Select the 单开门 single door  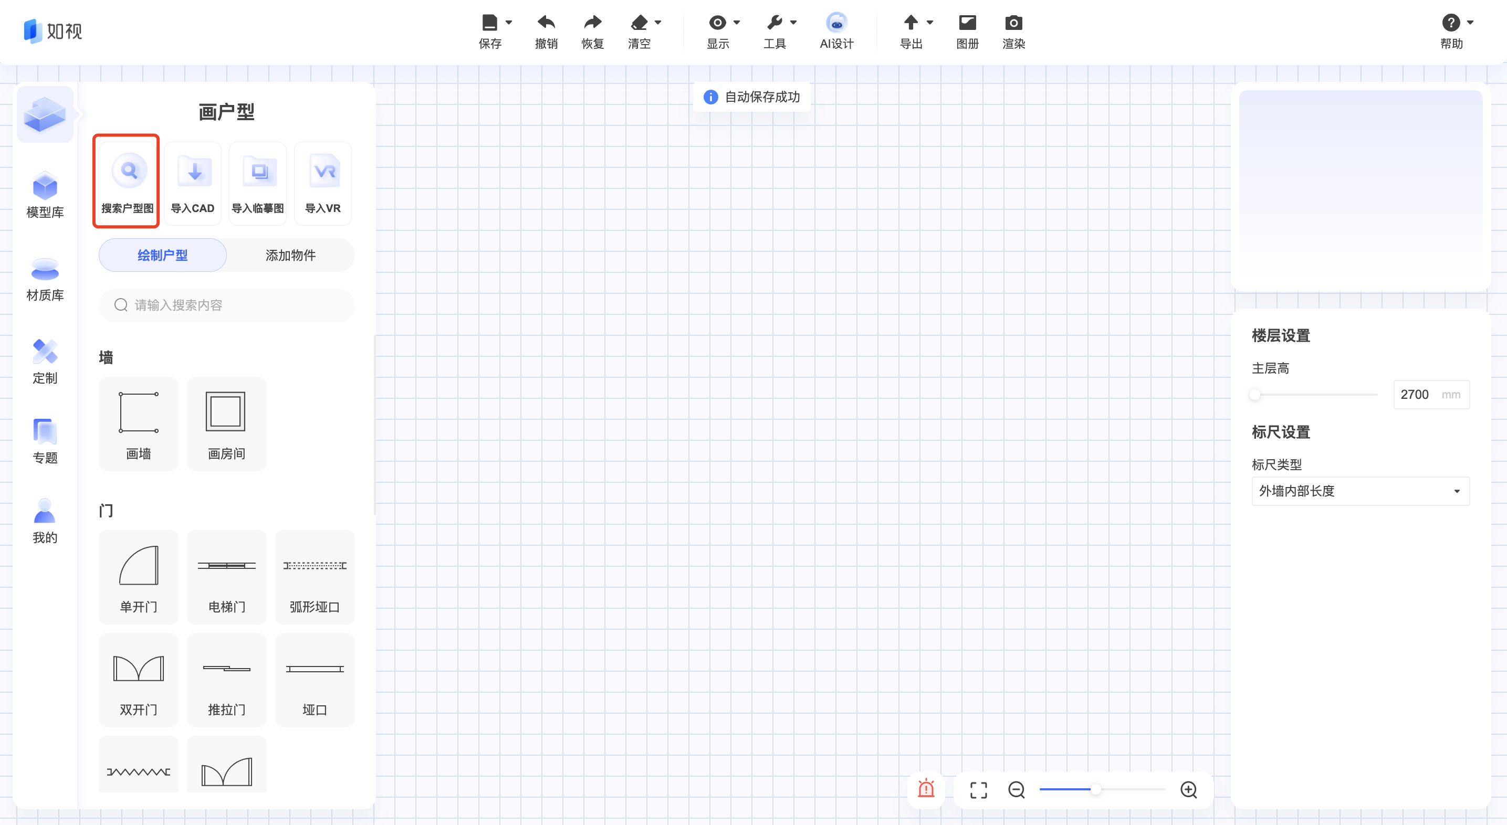tap(139, 577)
